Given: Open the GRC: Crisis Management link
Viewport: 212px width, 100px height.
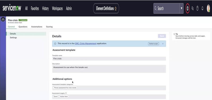Looking at the screenshot, I should tap(86, 44).
